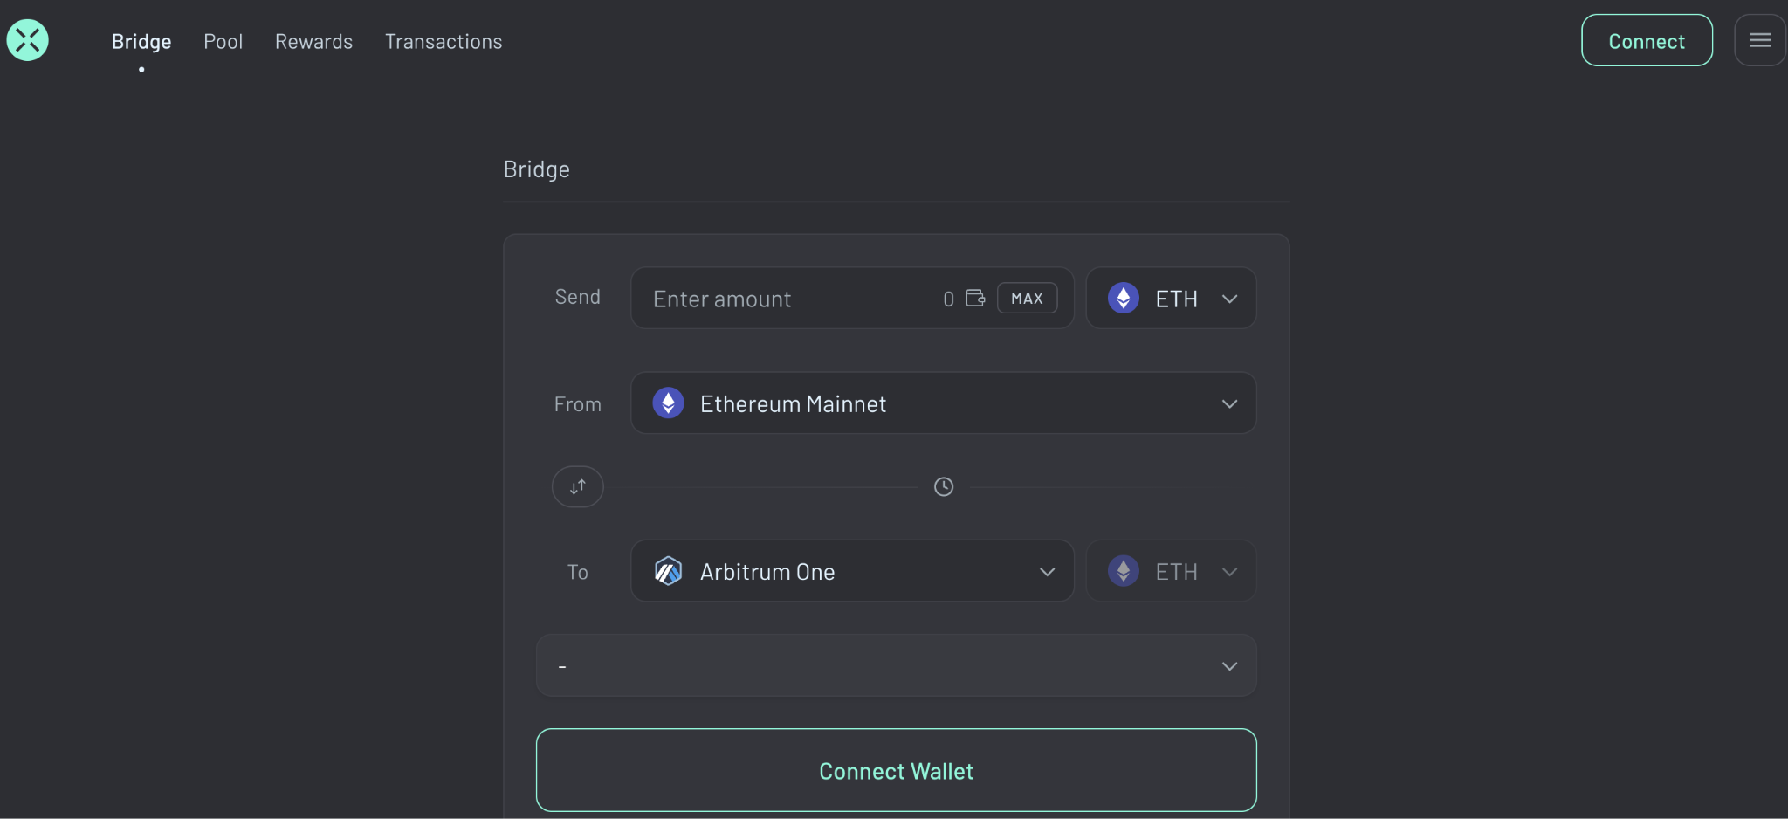Click the Ethereum logo in the Send token selector
This screenshot has height=819, width=1788.
click(x=1124, y=299)
